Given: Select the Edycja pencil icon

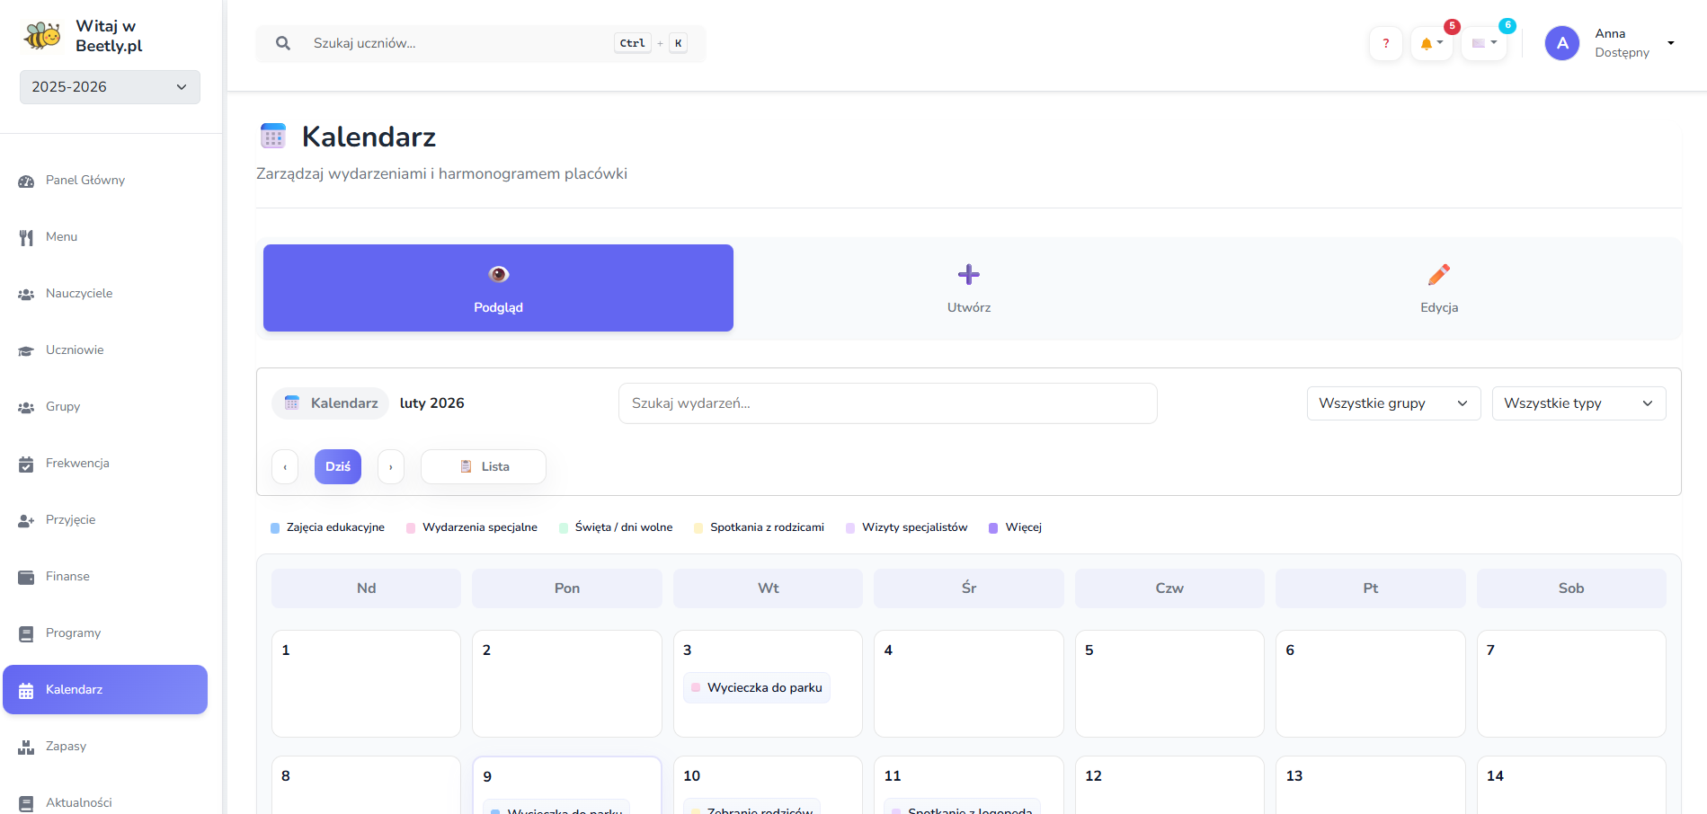Looking at the screenshot, I should click(x=1438, y=274).
